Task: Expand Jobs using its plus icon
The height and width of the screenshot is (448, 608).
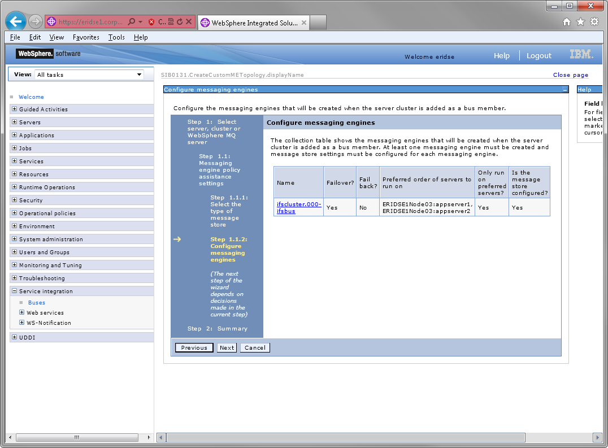Action: (x=14, y=148)
